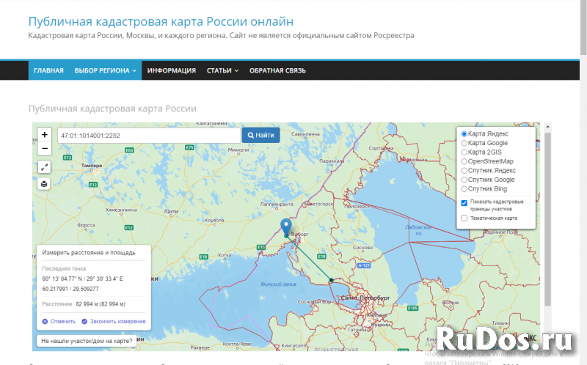Print the map using printer icon
Image resolution: width=587 pixels, height=365 pixels.
tap(44, 184)
